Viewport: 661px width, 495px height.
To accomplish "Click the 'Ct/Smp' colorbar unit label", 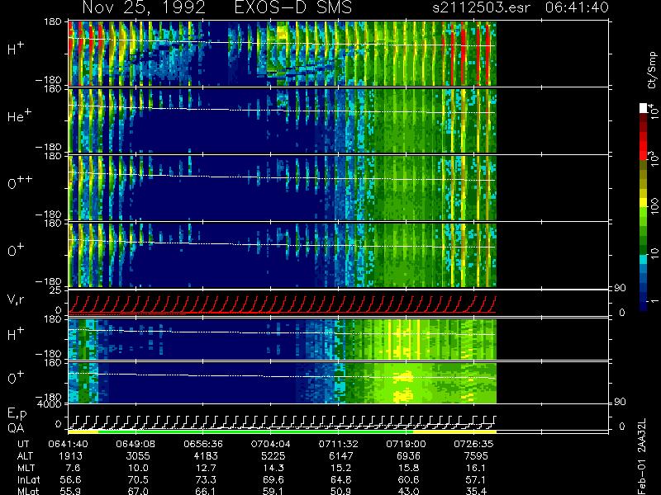I will [652, 70].
